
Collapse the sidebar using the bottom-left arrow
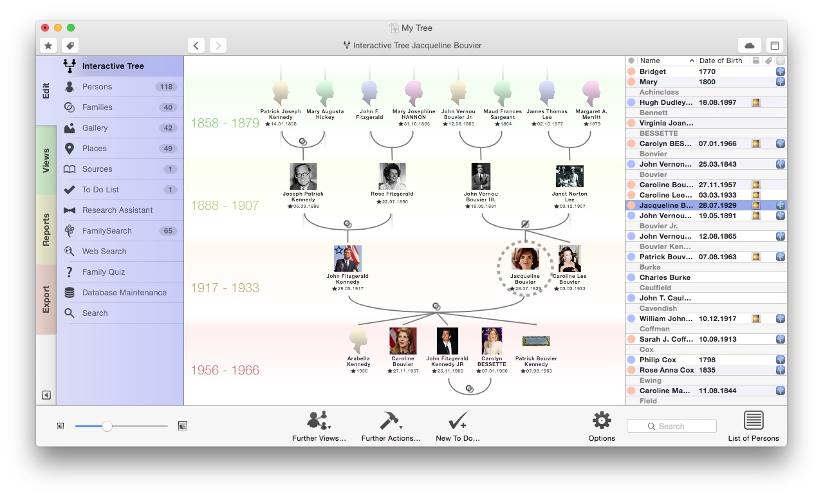click(45, 395)
